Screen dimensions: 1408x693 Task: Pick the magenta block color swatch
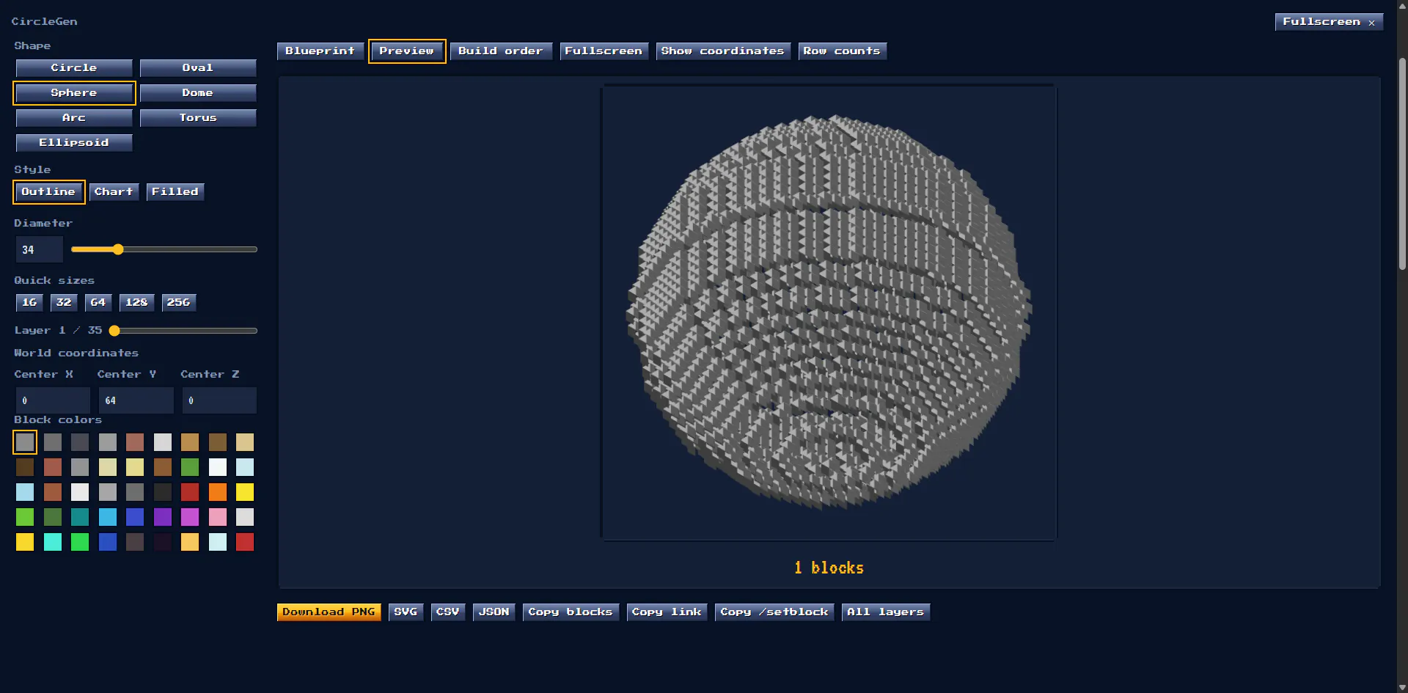tap(190, 516)
